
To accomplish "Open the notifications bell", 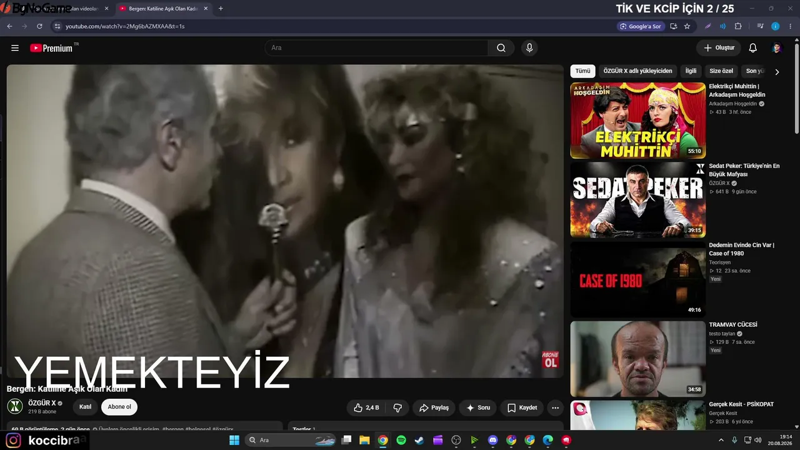I will pos(753,48).
